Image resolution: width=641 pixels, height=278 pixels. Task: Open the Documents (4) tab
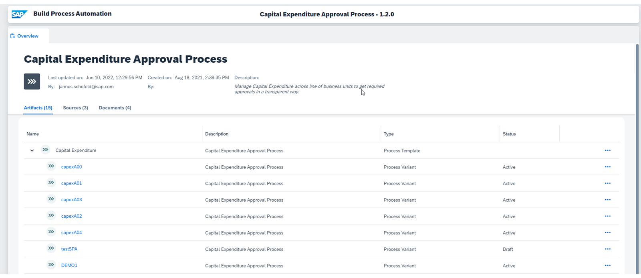(115, 108)
